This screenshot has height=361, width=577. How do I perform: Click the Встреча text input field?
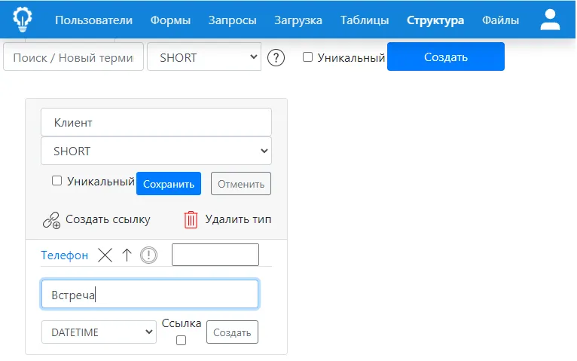(x=150, y=295)
